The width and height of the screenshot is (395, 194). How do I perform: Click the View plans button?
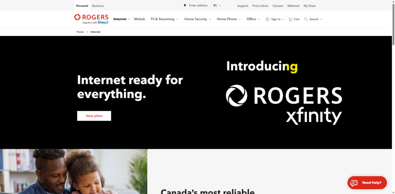point(94,116)
